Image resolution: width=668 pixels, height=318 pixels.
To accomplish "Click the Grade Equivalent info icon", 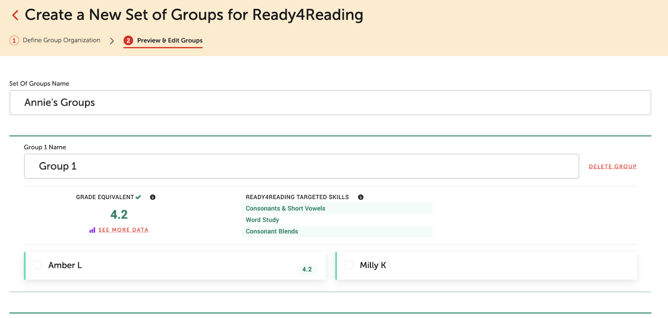I will [x=153, y=197].
